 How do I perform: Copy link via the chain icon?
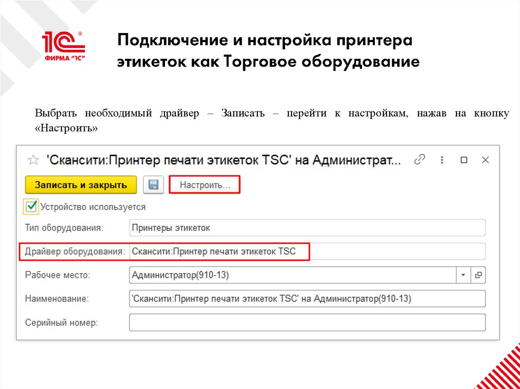420,160
